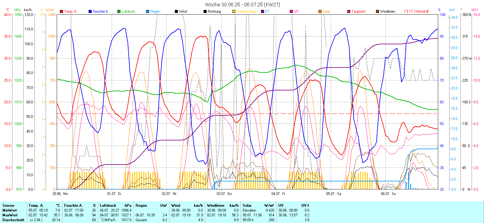Select the 30.06. Mo date marker
This screenshot has width=484, height=223.
[x=60, y=194]
